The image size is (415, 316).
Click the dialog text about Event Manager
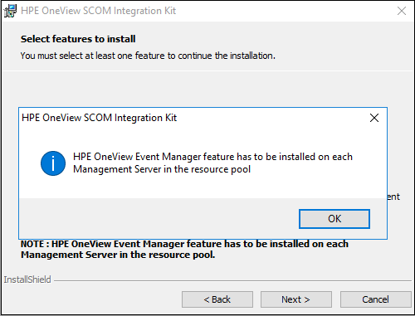(212, 163)
